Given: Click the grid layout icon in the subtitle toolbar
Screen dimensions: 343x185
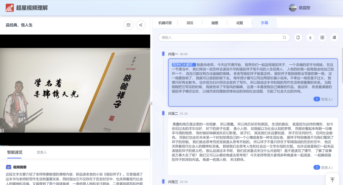Looking at the screenshot, I should coord(322,37).
